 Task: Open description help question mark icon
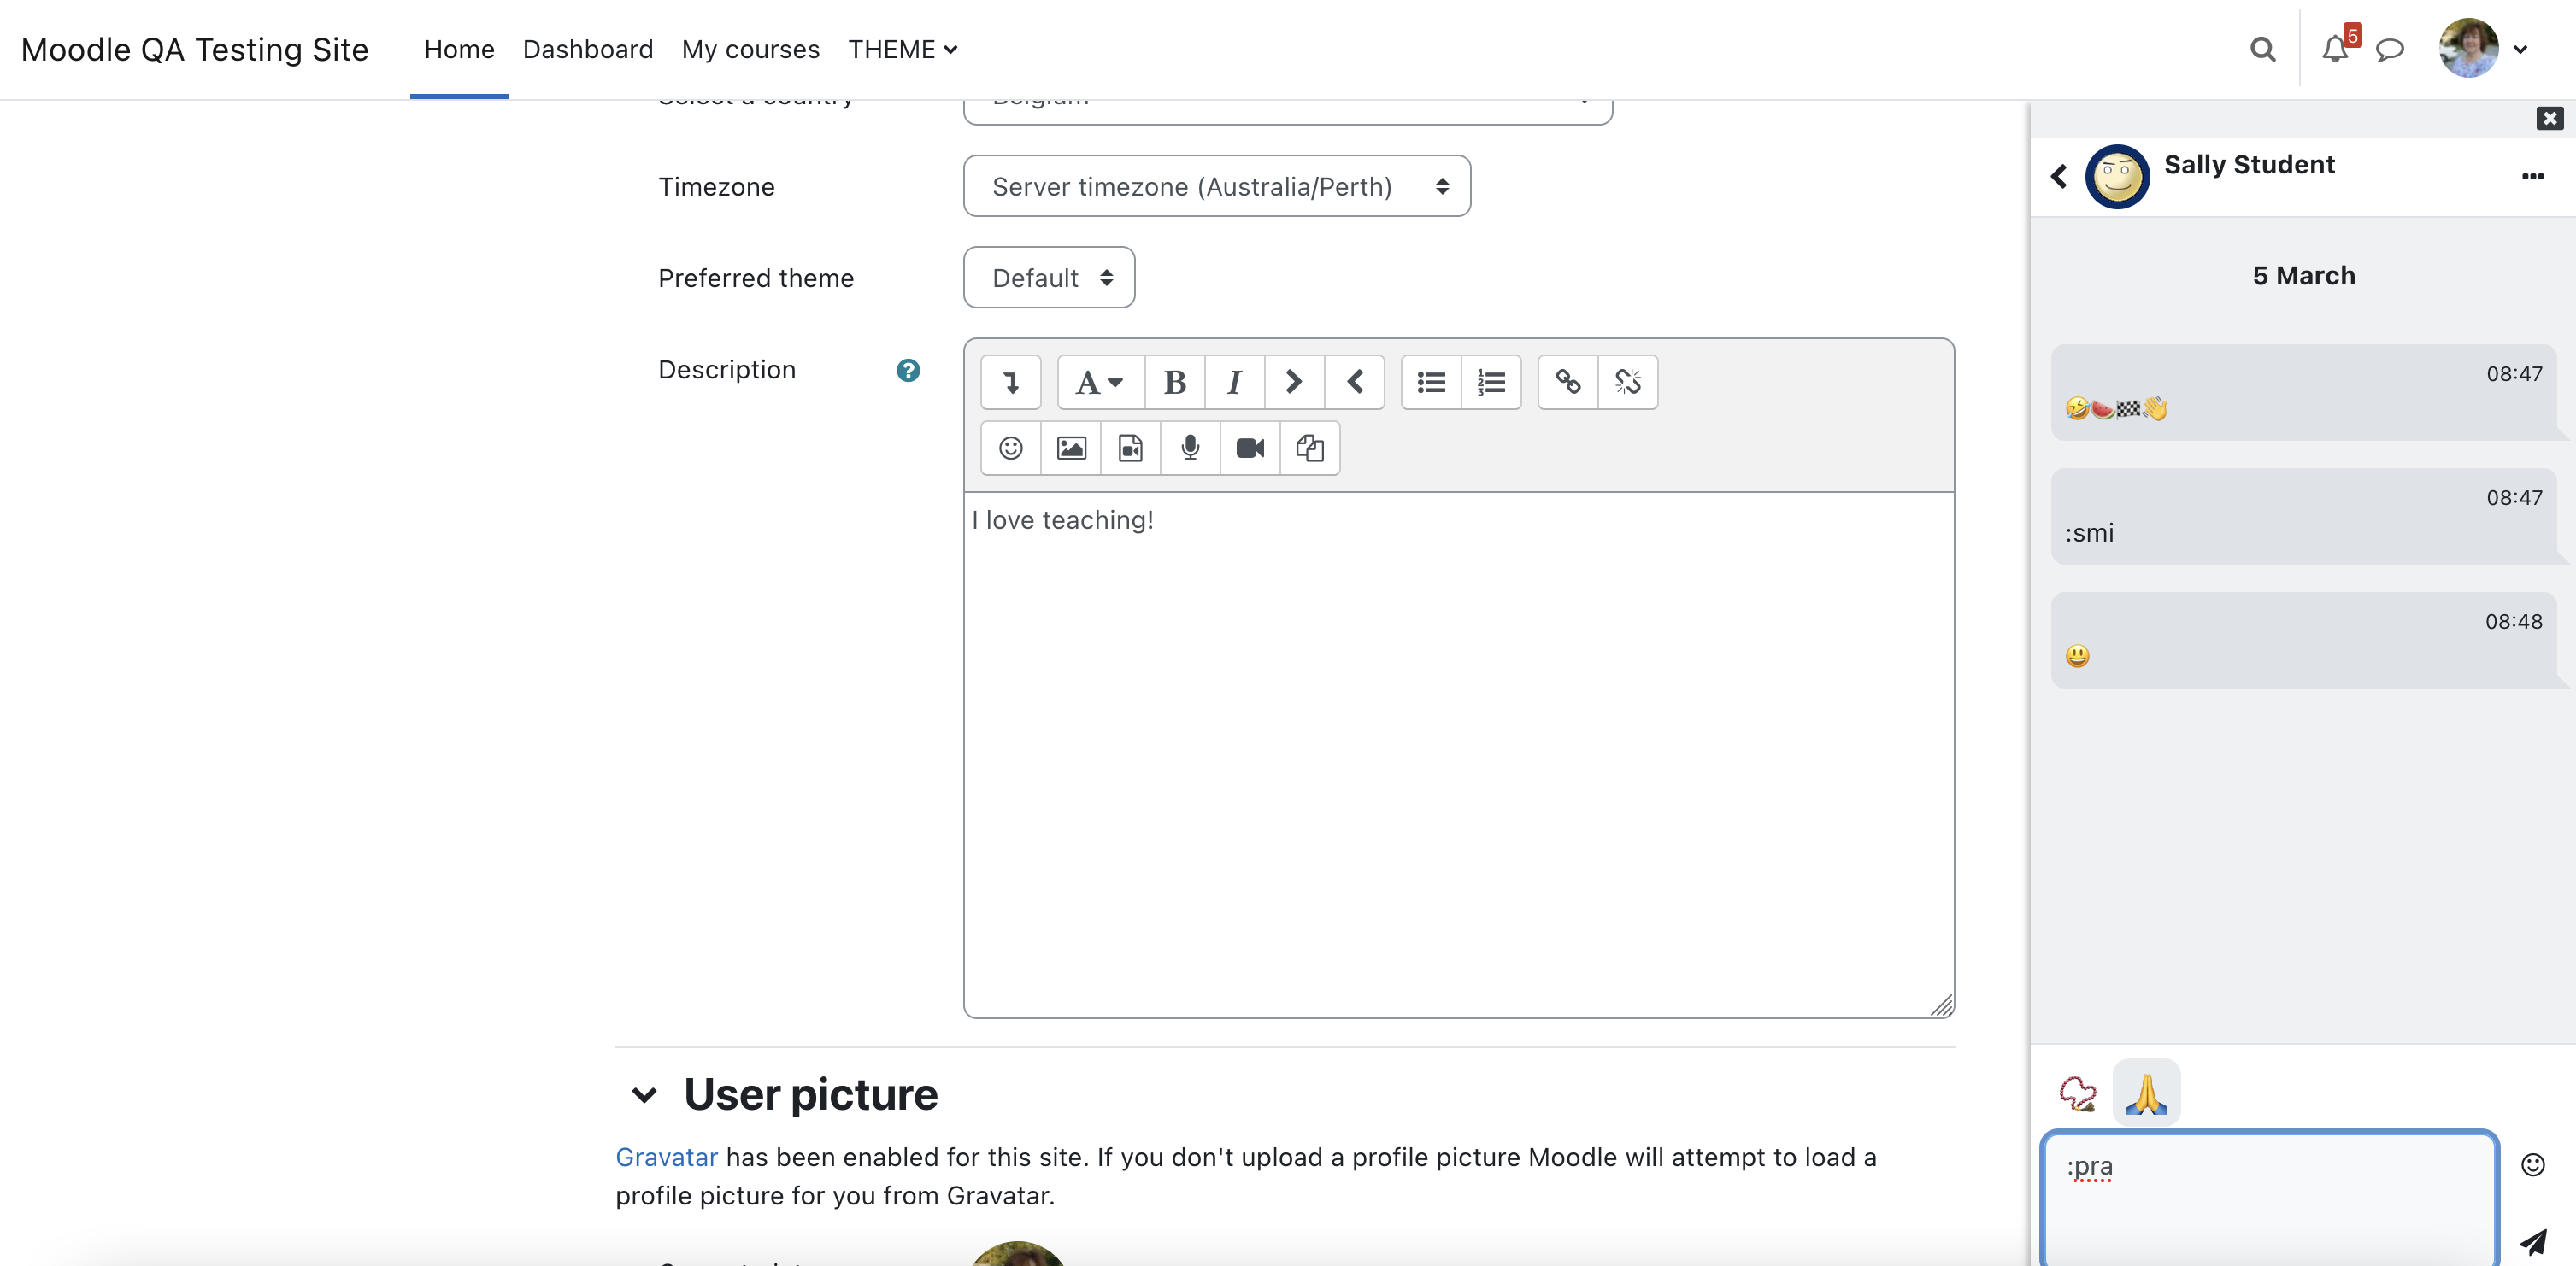(908, 371)
